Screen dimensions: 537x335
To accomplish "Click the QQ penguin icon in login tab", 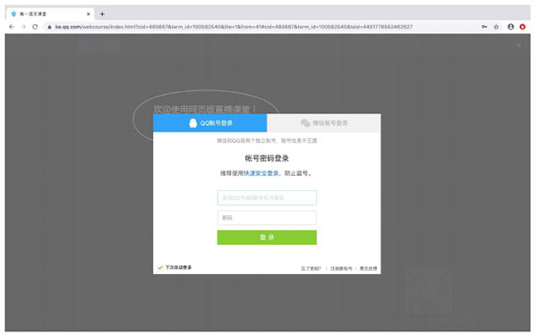I will tap(193, 123).
